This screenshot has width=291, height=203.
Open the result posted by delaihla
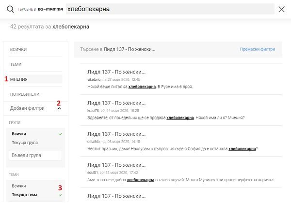116,134
